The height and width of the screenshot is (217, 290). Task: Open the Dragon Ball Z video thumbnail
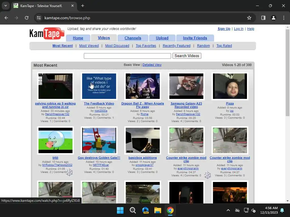pos(143,86)
